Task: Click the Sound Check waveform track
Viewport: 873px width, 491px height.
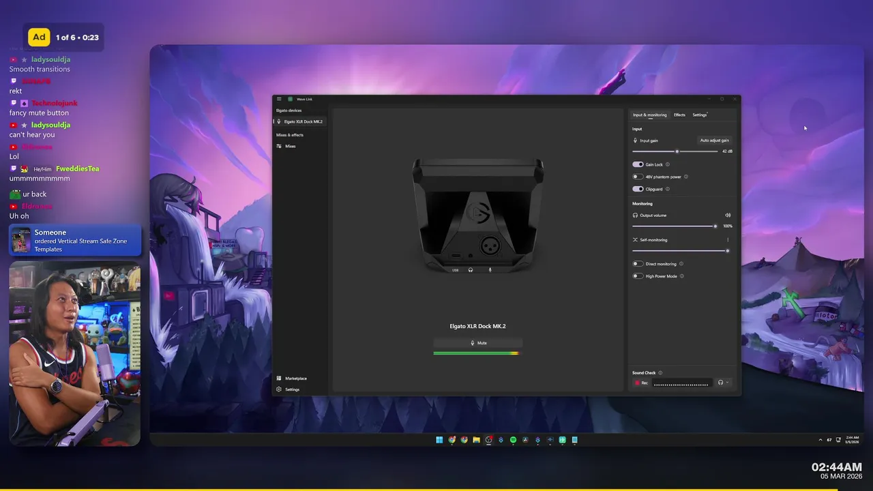Action: pos(681,383)
